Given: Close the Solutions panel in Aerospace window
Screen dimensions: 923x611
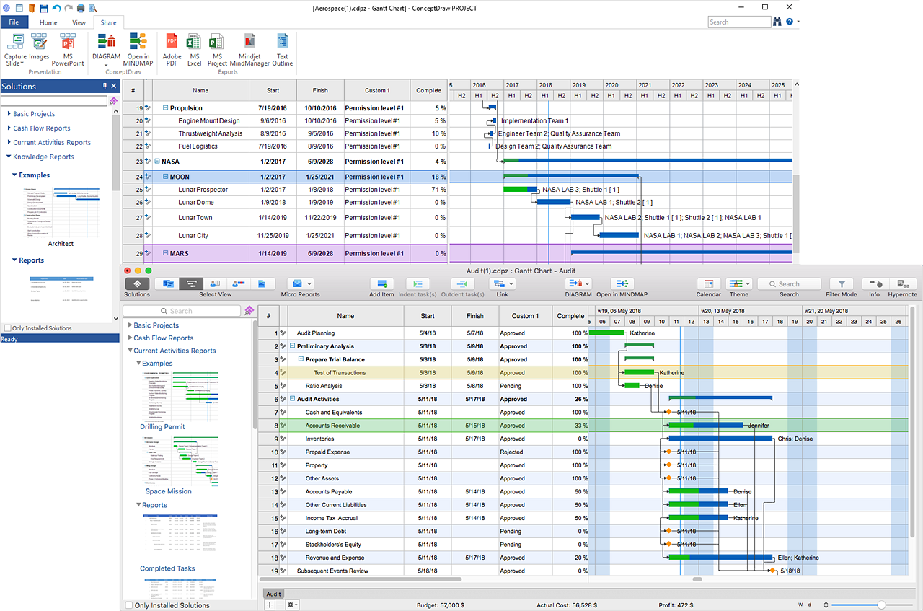Looking at the screenshot, I should 114,87.
